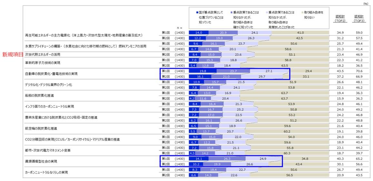This screenshot has width=373, height=181.
Task: Click the 19.8 dark blue bar segment
Action: 203,71
